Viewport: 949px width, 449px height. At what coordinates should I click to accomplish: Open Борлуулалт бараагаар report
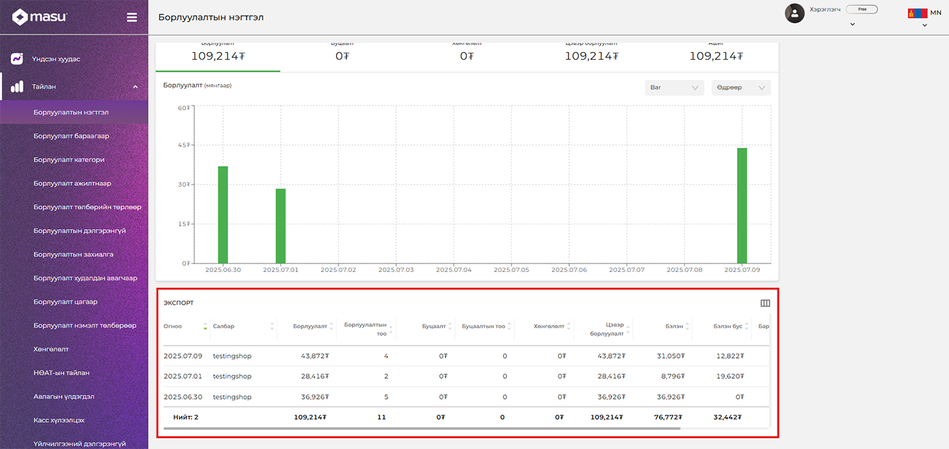(x=72, y=136)
